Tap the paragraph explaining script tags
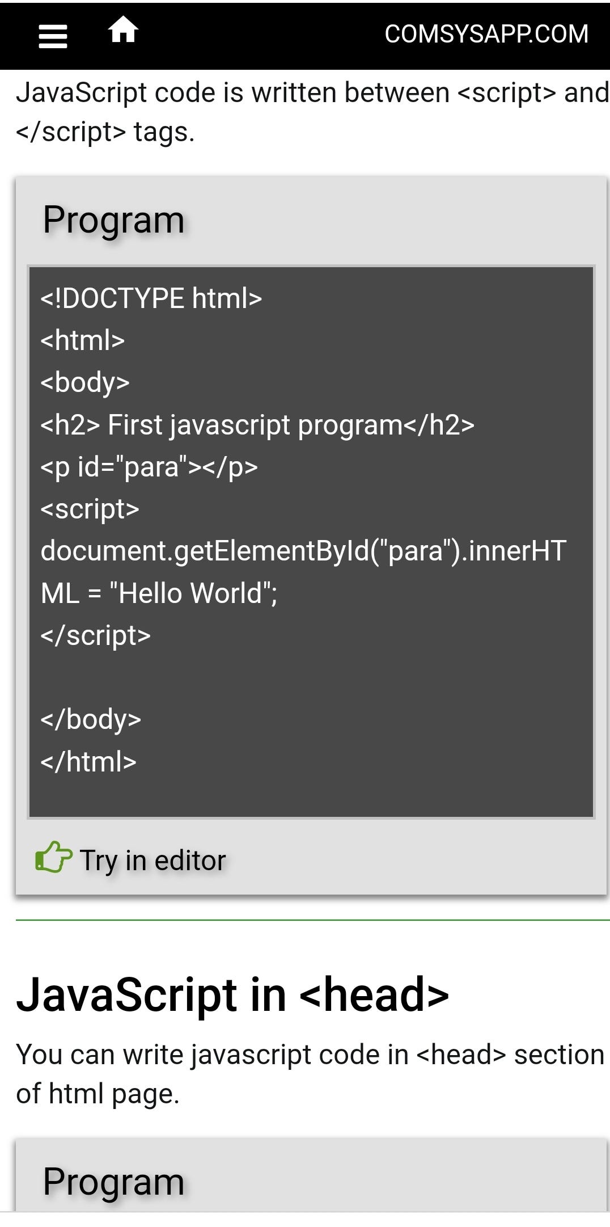610x1227 pixels. [x=305, y=111]
